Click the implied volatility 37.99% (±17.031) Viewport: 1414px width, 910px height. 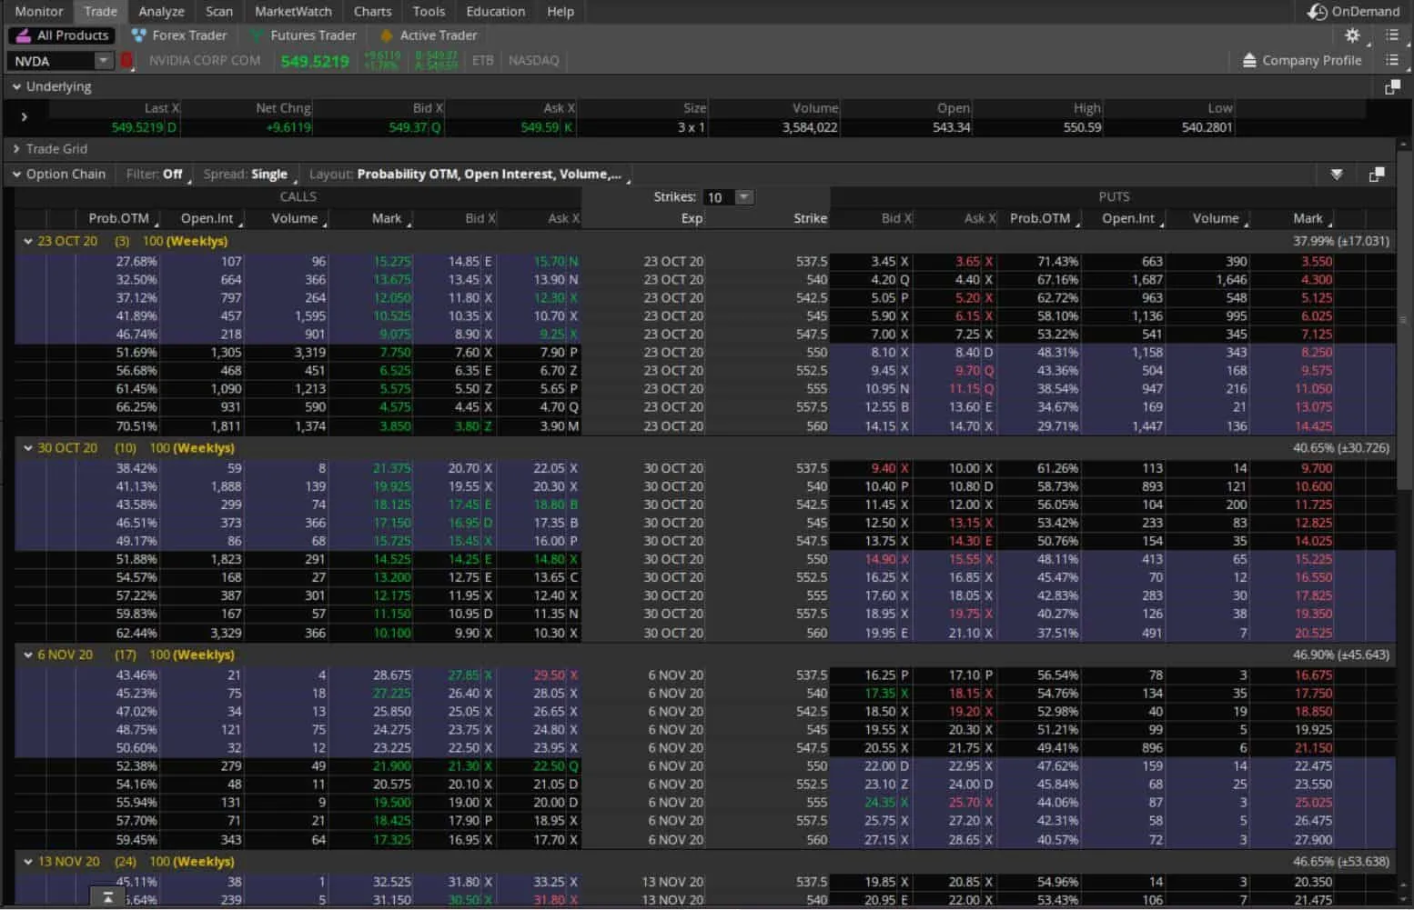(x=1340, y=241)
